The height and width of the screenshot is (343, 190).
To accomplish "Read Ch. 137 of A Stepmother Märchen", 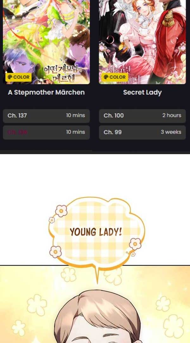I will click(x=46, y=116).
